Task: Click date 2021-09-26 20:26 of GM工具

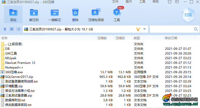Action: [x=178, y=53]
